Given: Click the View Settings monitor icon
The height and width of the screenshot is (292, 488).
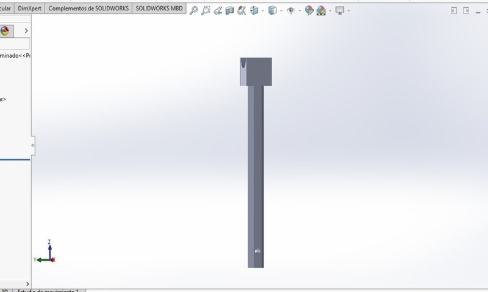Looking at the screenshot, I should 340,10.
